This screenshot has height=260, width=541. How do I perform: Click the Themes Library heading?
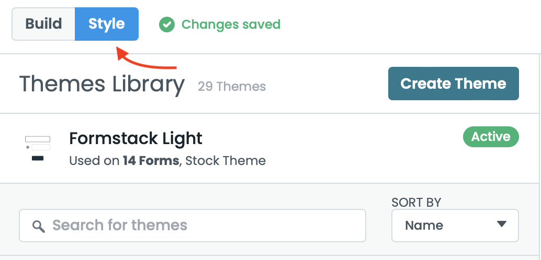pyautogui.click(x=102, y=84)
